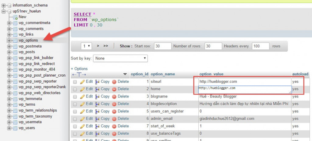Sort by the option_name column header
Image resolution: width=312 pixels, height=141 pixels.
point(163,74)
